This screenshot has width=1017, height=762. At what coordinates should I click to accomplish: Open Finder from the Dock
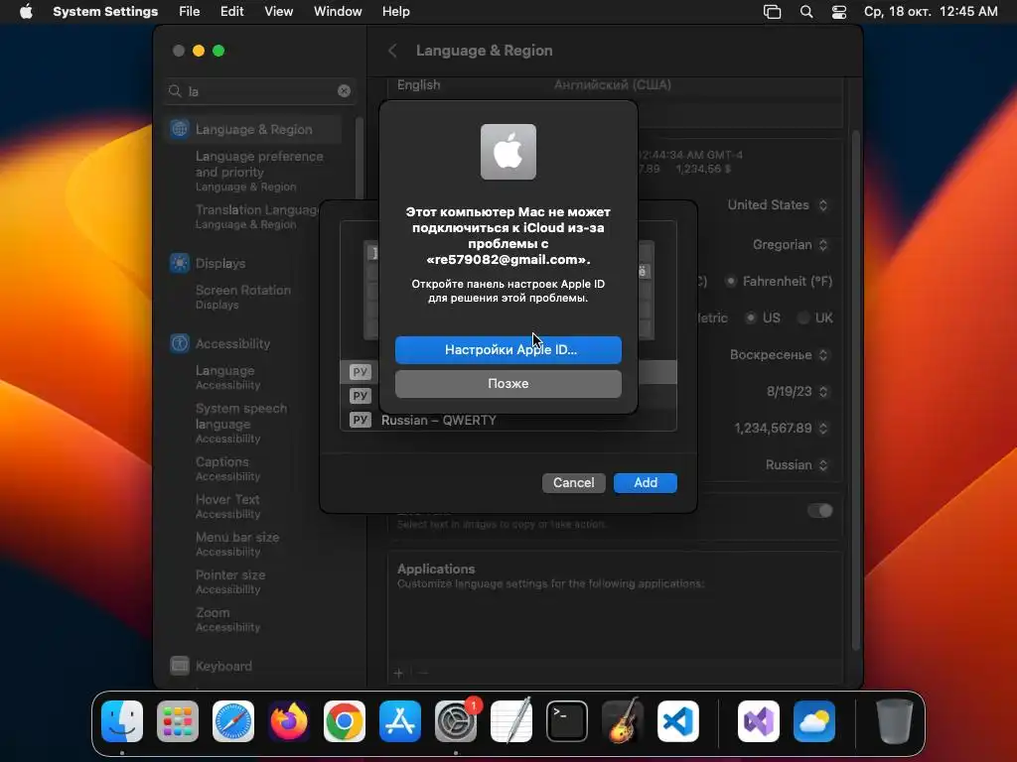122,721
